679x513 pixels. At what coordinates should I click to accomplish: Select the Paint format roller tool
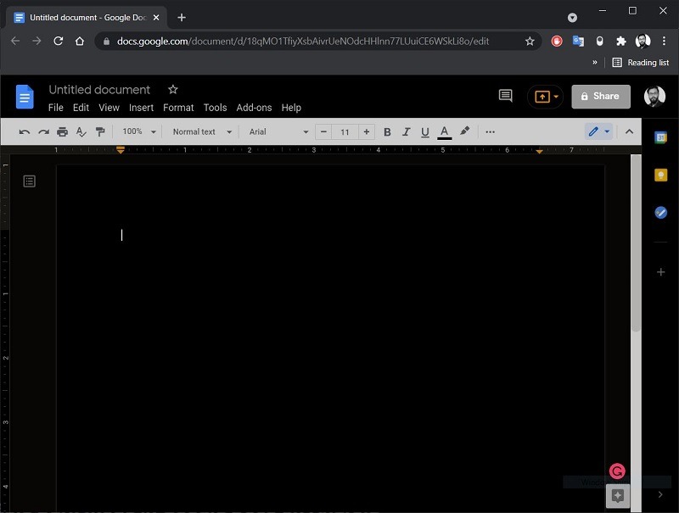click(x=100, y=132)
